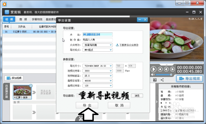Switch to the 字幕特效 tab
Viewport: 206px width, 124px height.
coord(37,19)
